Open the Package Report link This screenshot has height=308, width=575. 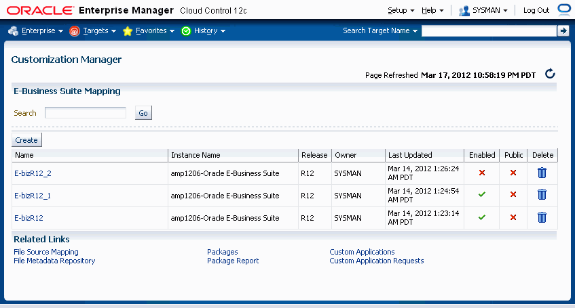(x=233, y=261)
